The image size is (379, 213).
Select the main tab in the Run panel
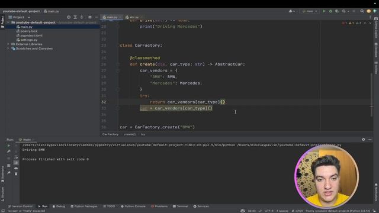click(27, 140)
